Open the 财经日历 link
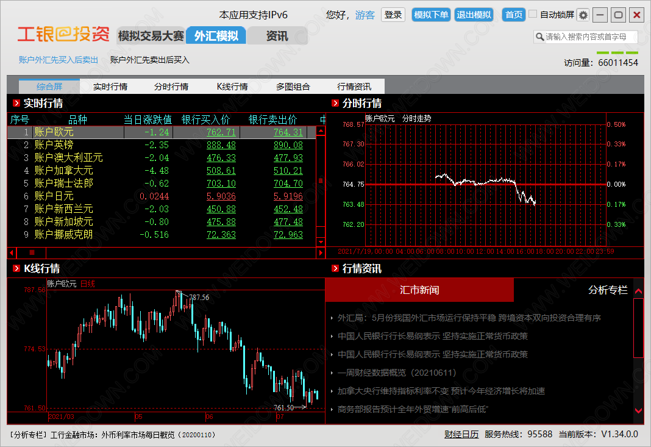Image resolution: width=651 pixels, height=447 pixels. 461,435
